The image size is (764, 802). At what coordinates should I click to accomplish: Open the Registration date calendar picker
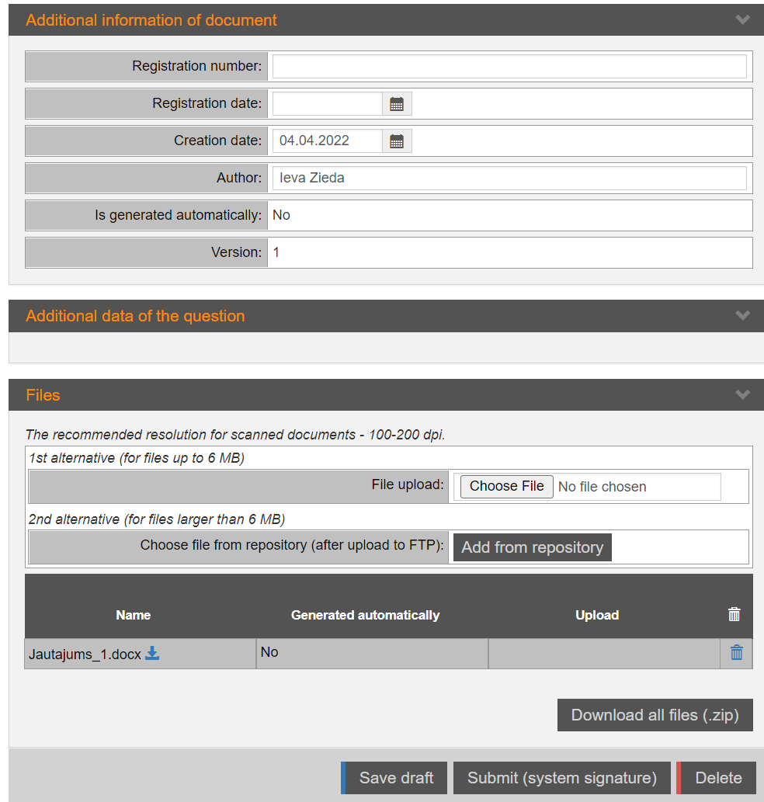point(397,104)
